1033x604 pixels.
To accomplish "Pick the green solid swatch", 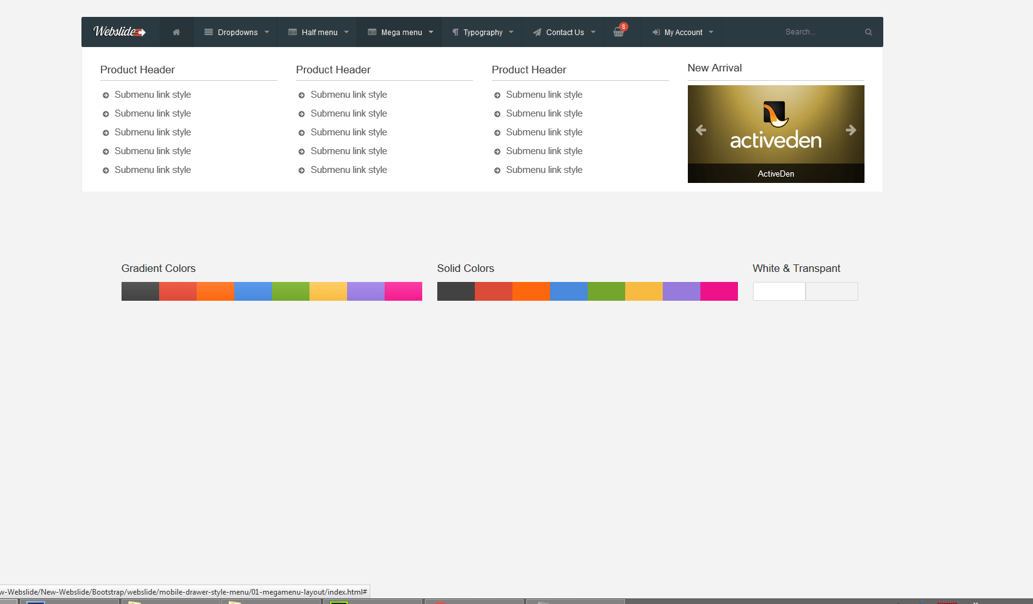I will point(606,291).
